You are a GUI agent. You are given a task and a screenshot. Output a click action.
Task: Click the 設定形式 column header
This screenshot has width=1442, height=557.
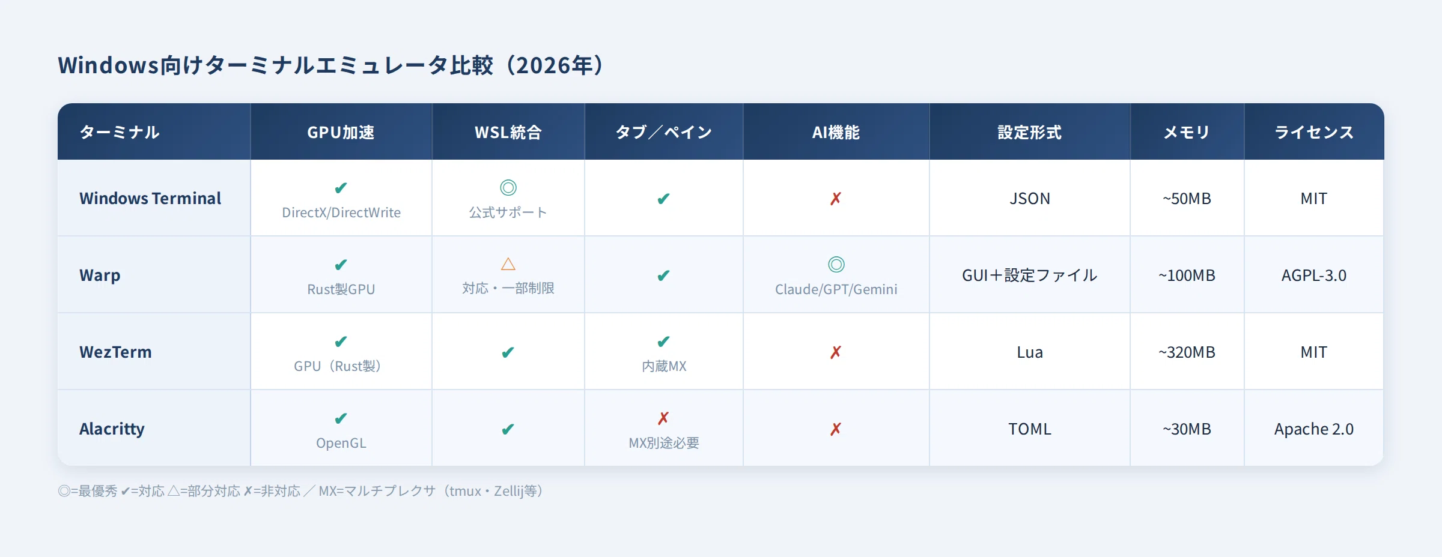pyautogui.click(x=1029, y=132)
